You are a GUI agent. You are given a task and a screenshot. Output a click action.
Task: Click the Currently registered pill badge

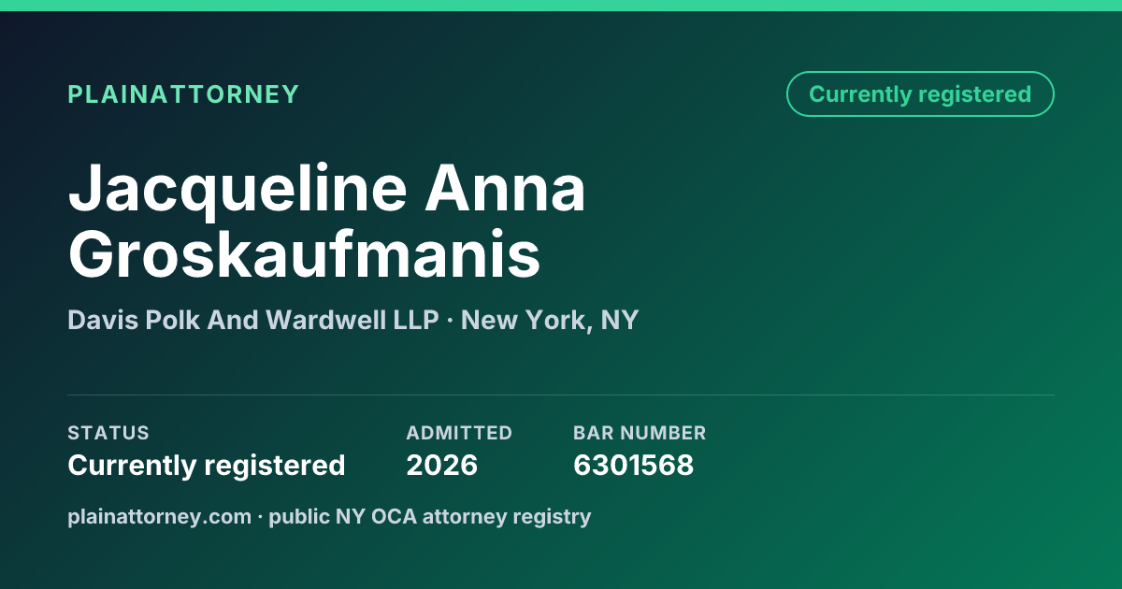click(920, 94)
